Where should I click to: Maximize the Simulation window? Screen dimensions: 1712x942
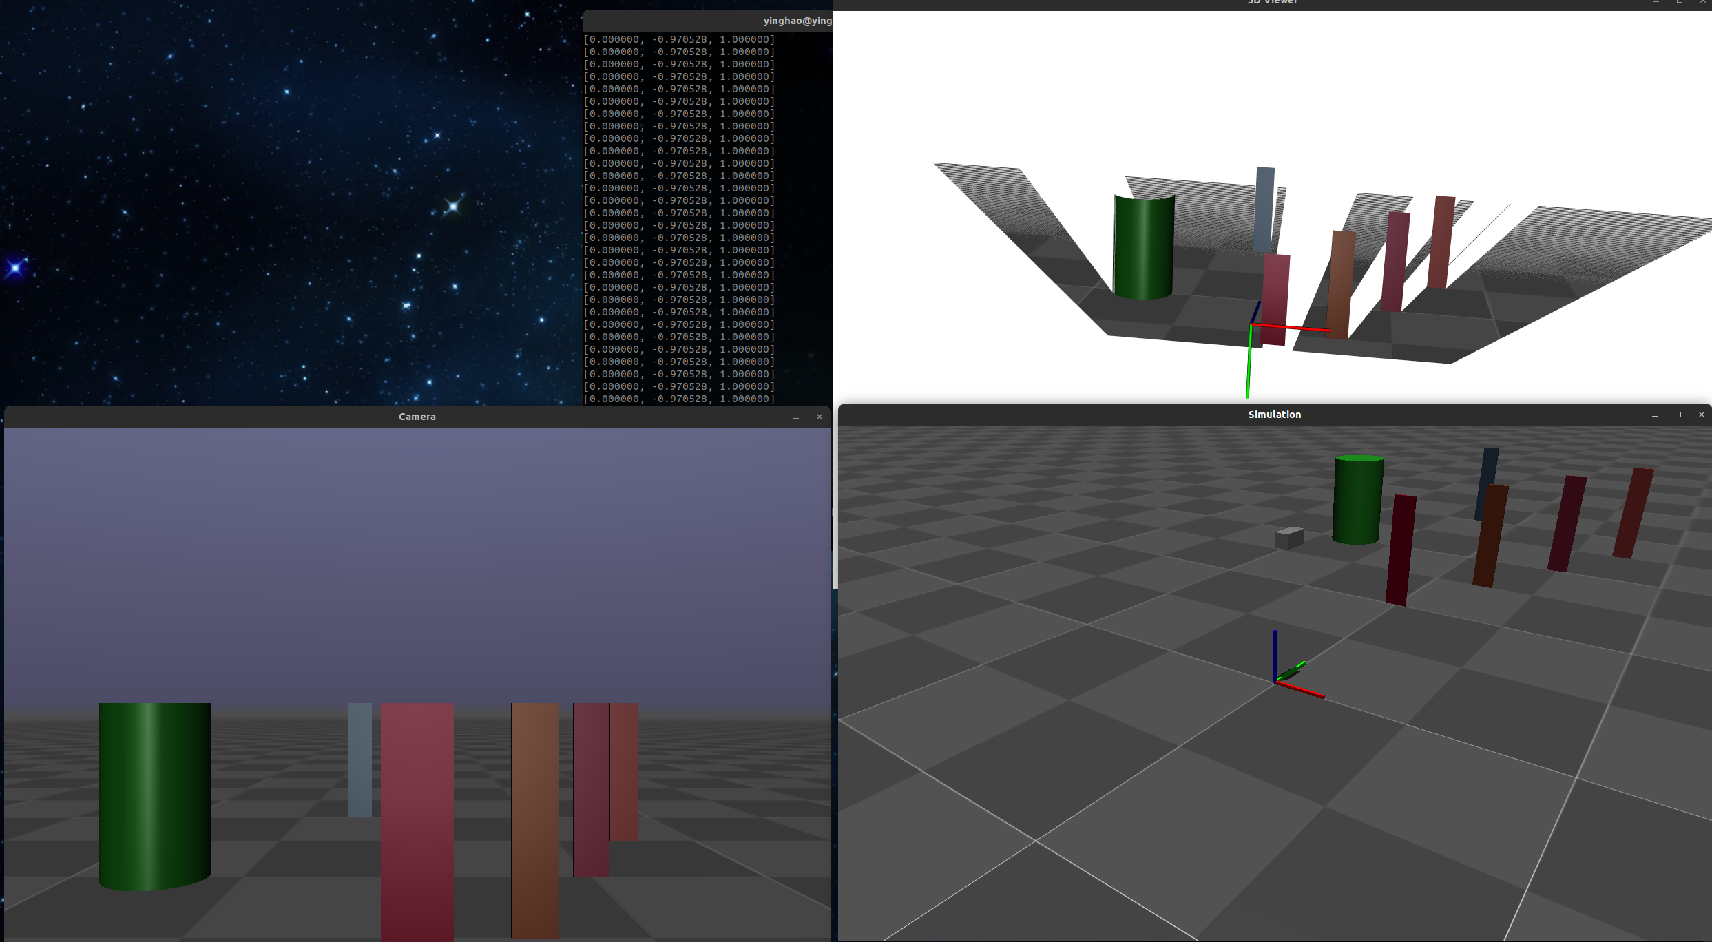click(1678, 415)
